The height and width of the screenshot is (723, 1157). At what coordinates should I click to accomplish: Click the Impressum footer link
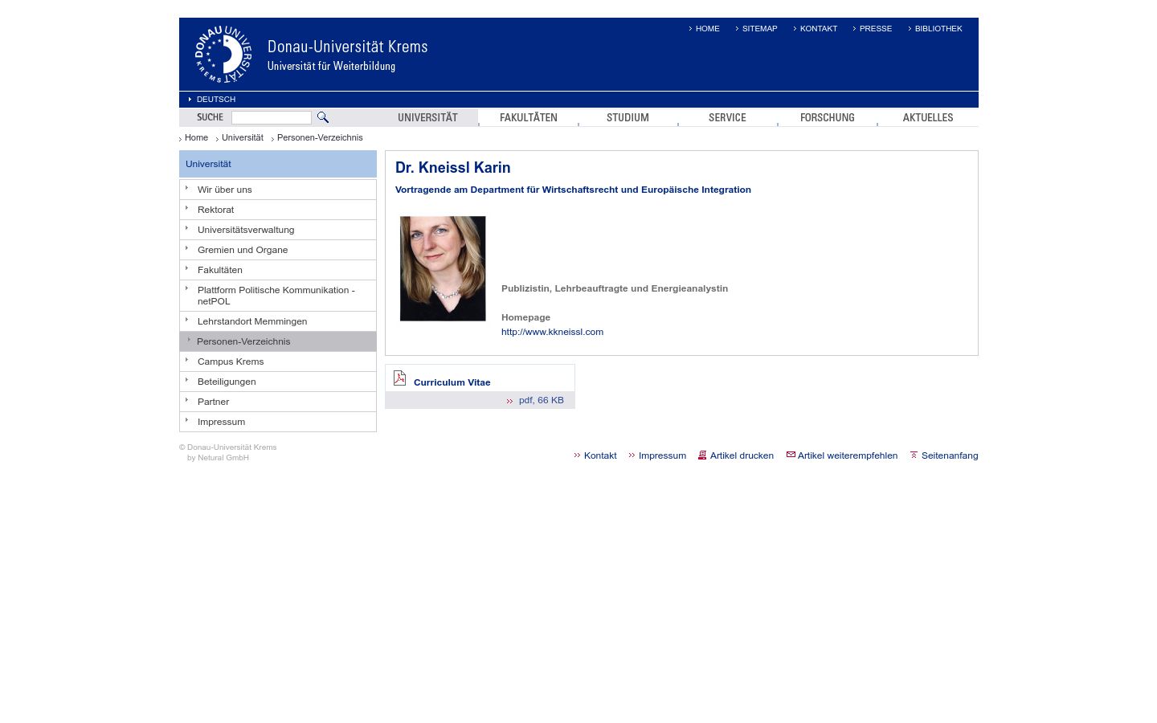662,455
